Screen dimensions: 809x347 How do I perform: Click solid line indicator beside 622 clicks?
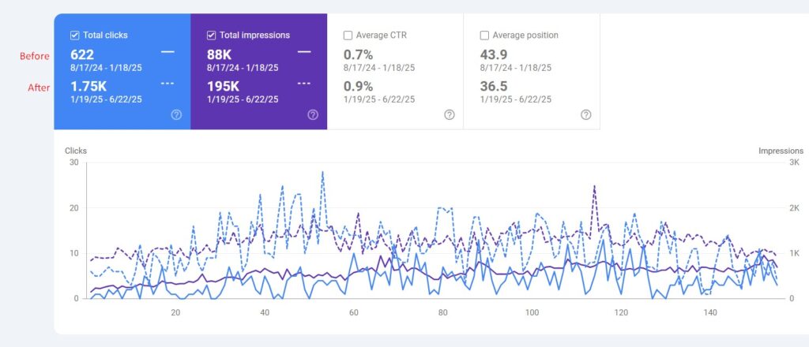point(167,52)
